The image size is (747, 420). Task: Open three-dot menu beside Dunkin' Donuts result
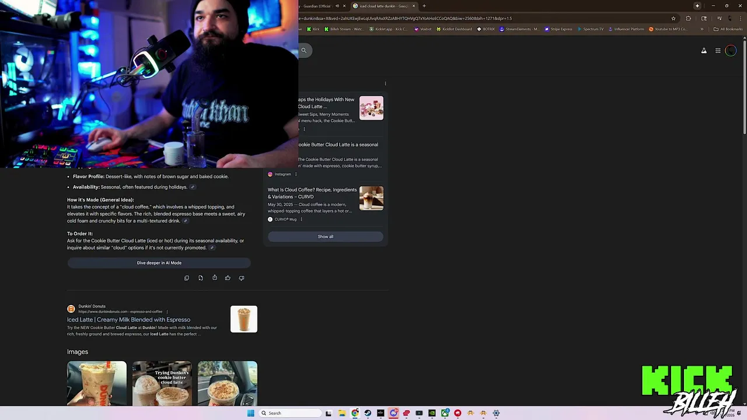click(x=167, y=311)
